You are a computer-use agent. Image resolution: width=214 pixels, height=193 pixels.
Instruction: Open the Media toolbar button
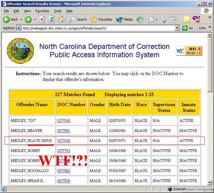tap(124, 19)
